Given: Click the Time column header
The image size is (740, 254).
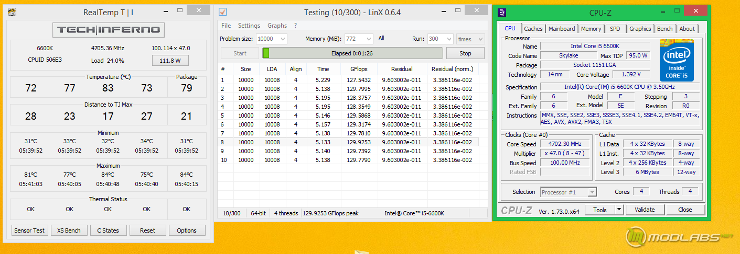Looking at the screenshot, I should 323,69.
